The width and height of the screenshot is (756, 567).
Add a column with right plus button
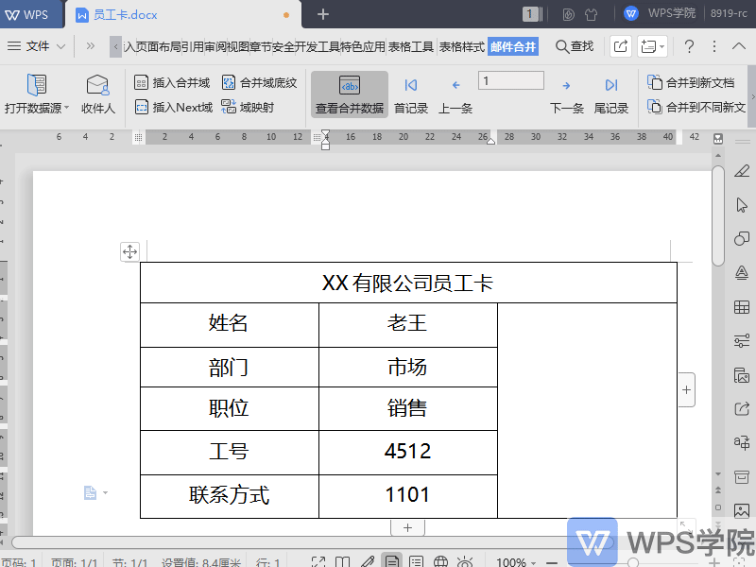click(687, 389)
